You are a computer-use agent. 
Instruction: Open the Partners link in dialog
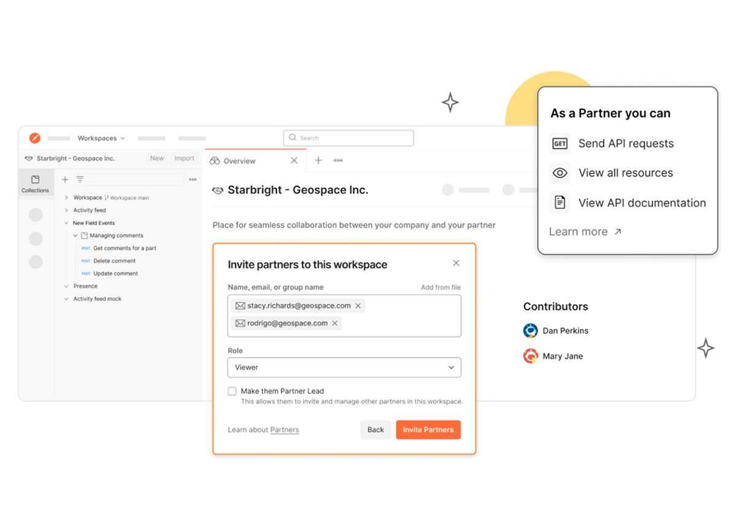click(285, 430)
